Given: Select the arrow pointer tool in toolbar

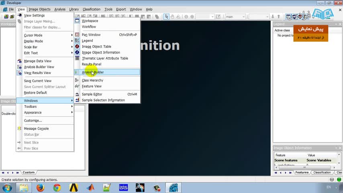Looking at the screenshot, I should [x=166, y=16].
